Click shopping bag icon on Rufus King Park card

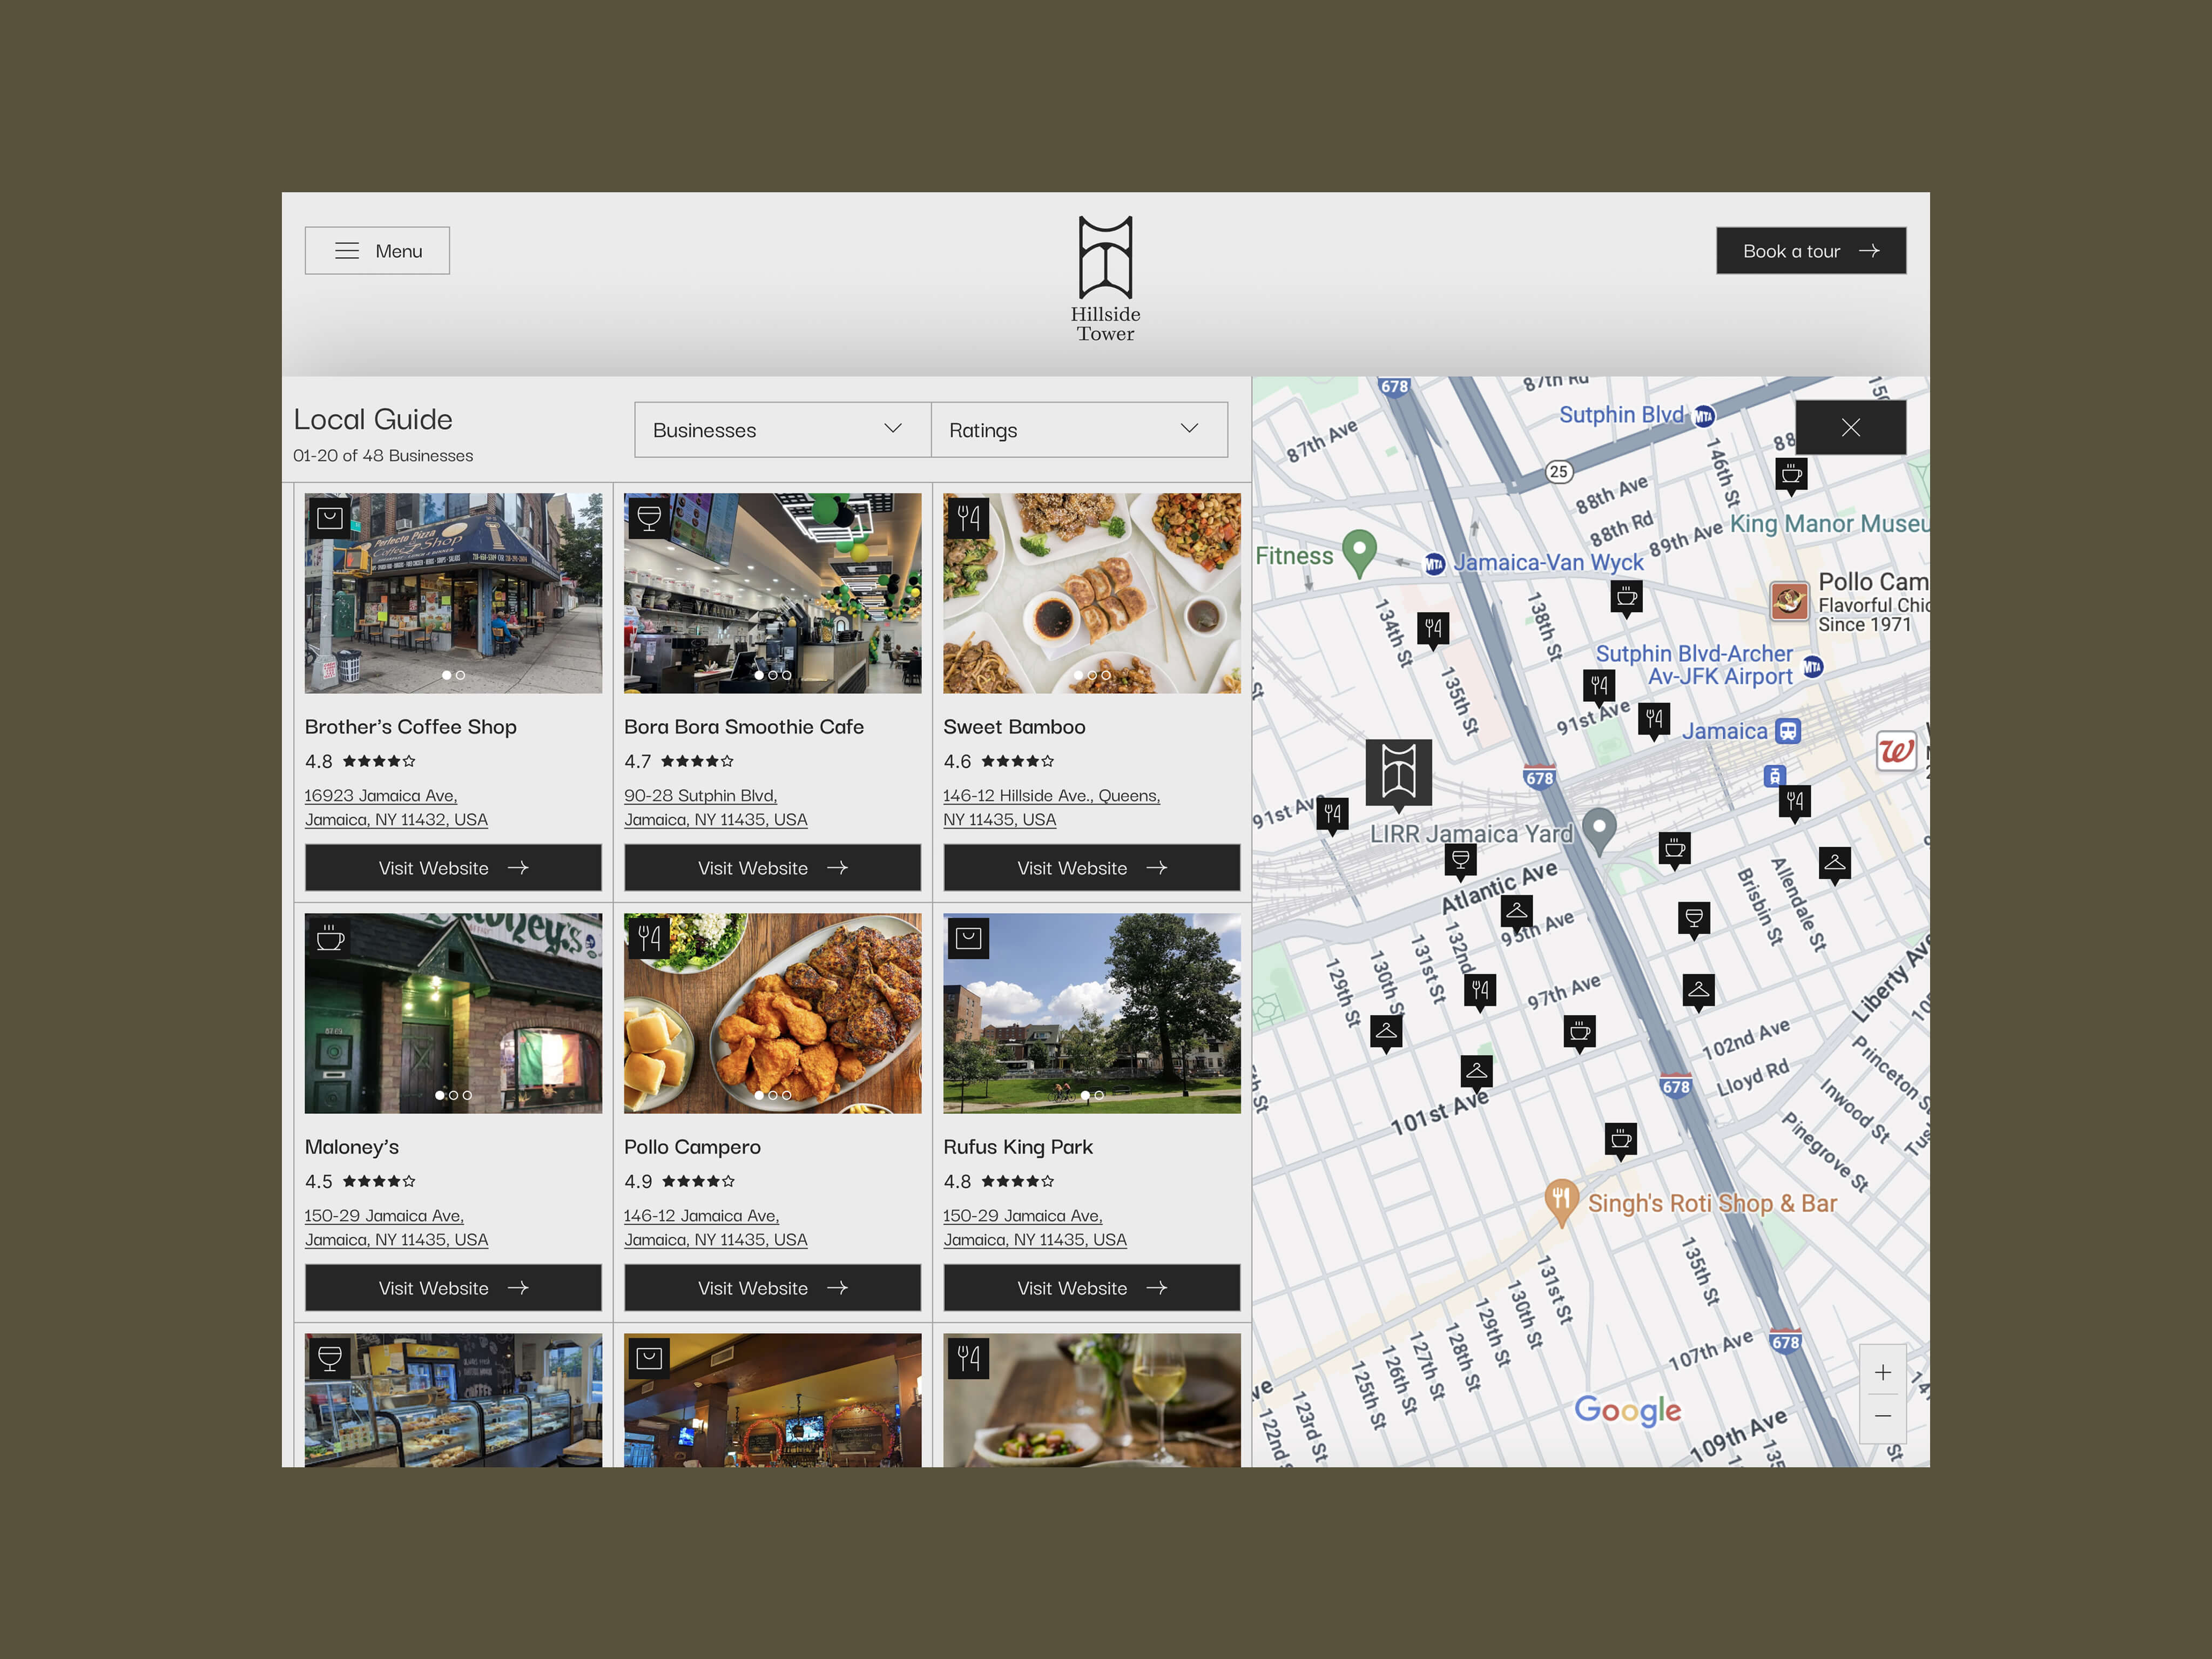[968, 938]
